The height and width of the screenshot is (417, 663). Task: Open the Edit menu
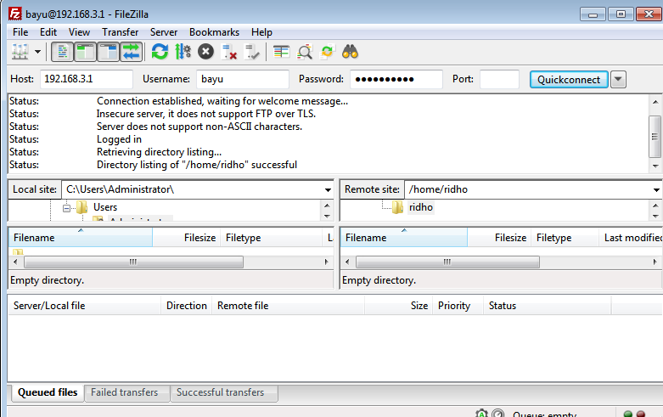[48, 32]
